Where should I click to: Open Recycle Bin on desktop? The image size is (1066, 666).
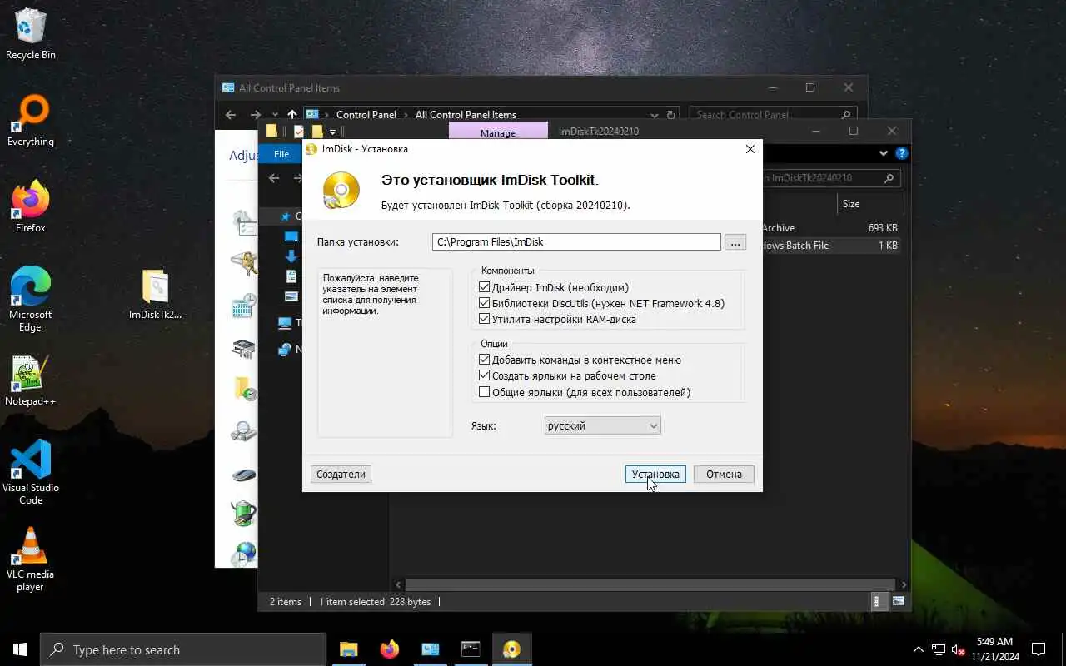click(x=31, y=34)
